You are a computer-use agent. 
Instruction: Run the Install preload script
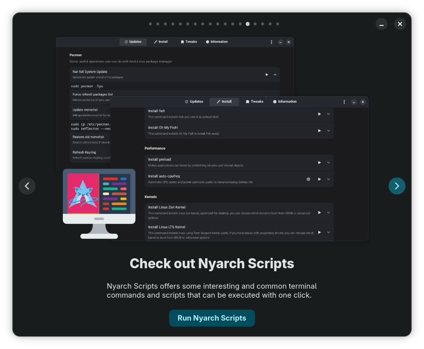click(319, 163)
